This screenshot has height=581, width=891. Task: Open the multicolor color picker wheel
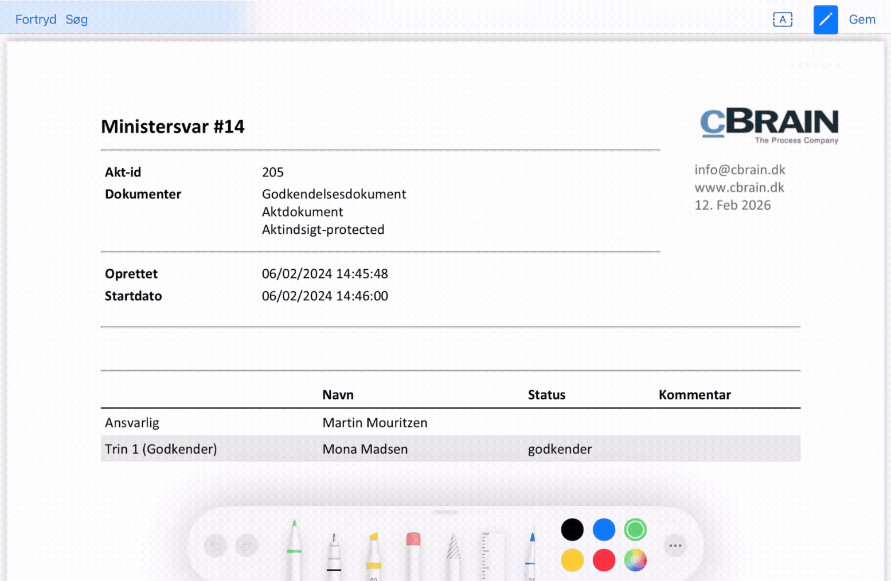pos(635,560)
